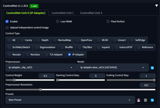
Task: Click the Control Weight value field
Action: coord(47,76)
